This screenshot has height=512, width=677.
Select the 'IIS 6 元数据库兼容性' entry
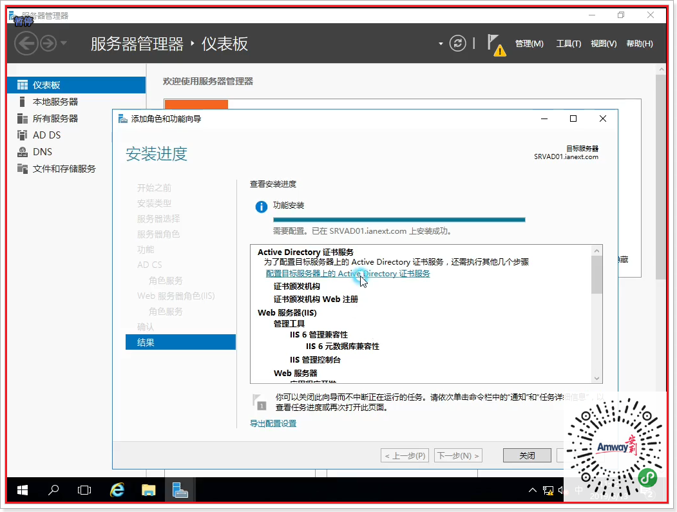click(343, 346)
